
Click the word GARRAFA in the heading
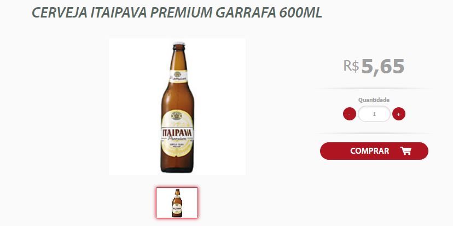coord(246,13)
